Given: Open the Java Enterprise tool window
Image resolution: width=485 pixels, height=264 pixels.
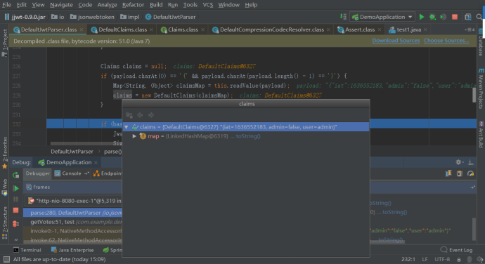Looking at the screenshot, I should [72, 250].
